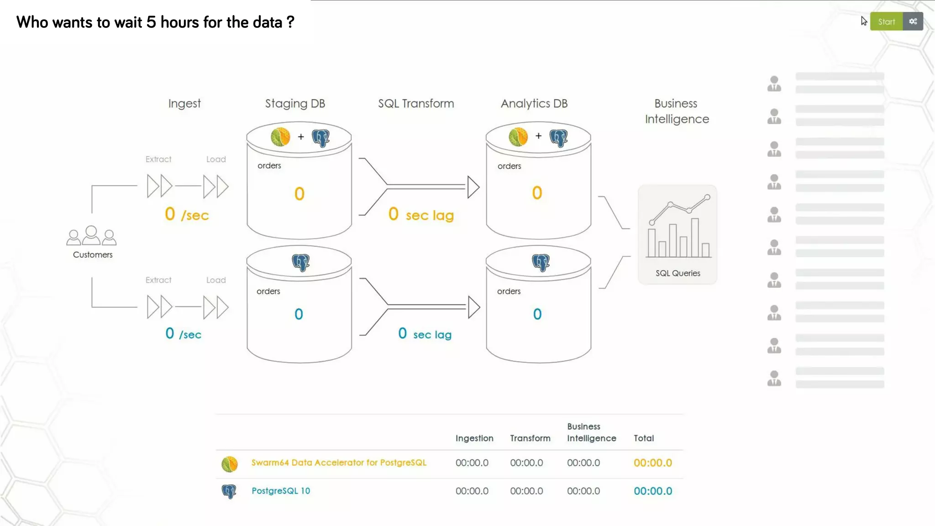
Task: Click the orange 0 /sec ingest rate
Action: pos(186,214)
